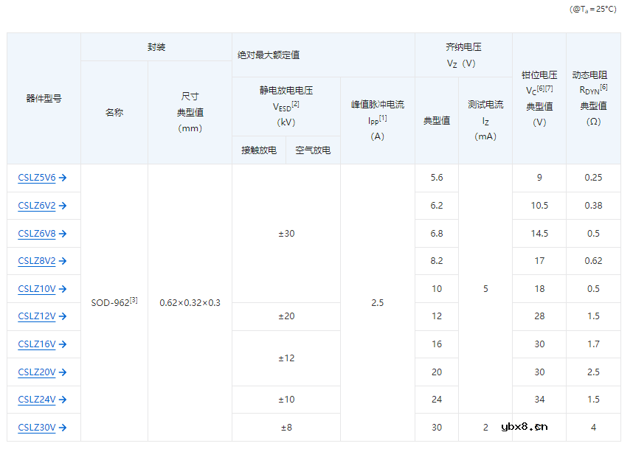Screen dimensions: 633x449
Task: Click the arrow icon next to CSLZ12V
Action: pyautogui.click(x=62, y=316)
